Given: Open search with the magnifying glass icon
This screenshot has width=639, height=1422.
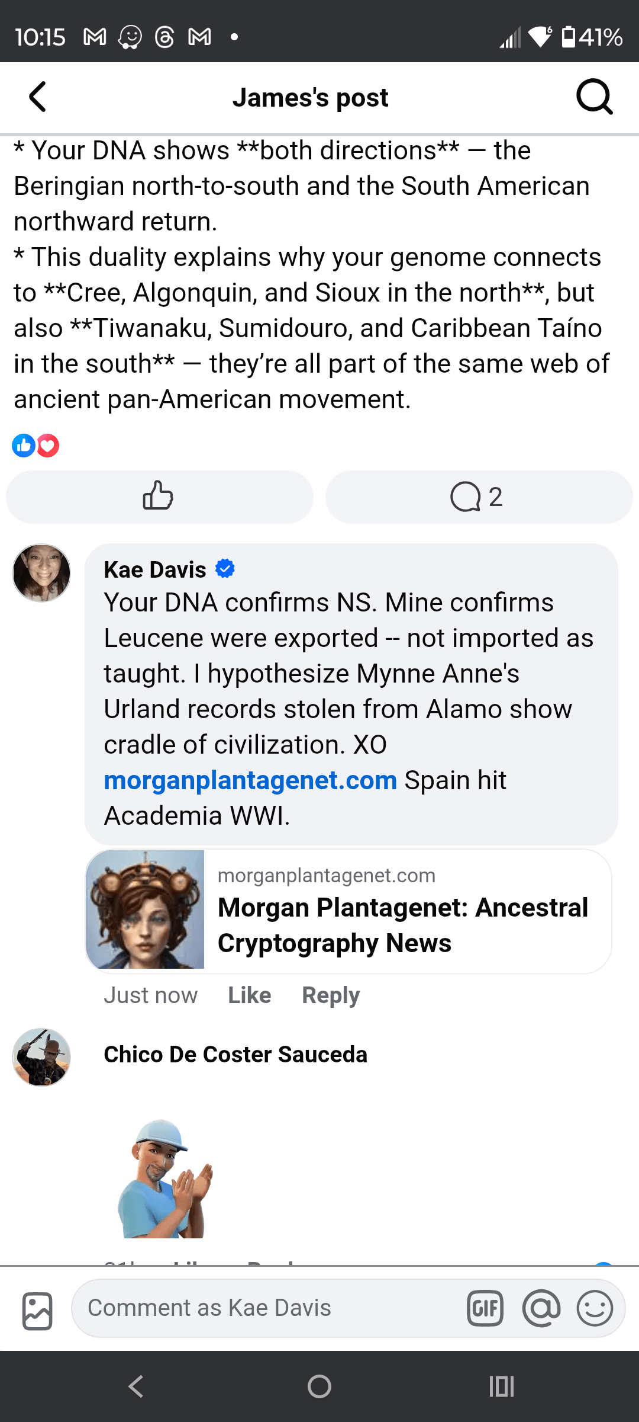Looking at the screenshot, I should pyautogui.click(x=594, y=97).
